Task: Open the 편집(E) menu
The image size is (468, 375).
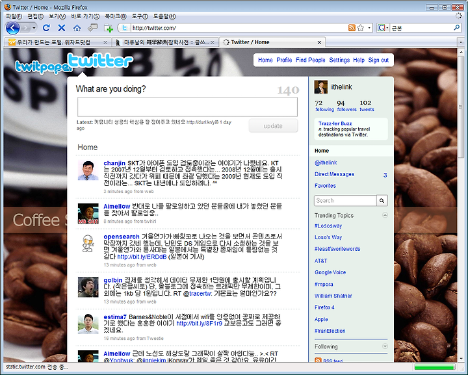Action: point(36,16)
